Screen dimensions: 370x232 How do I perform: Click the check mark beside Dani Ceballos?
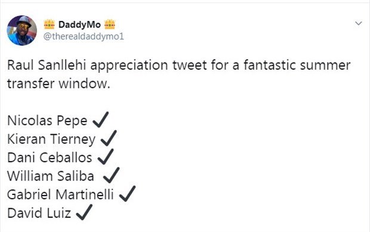106,157
